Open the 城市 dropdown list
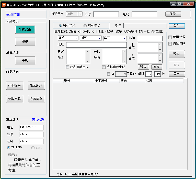This screenshot has height=179, width=196. click(x=91, y=38)
